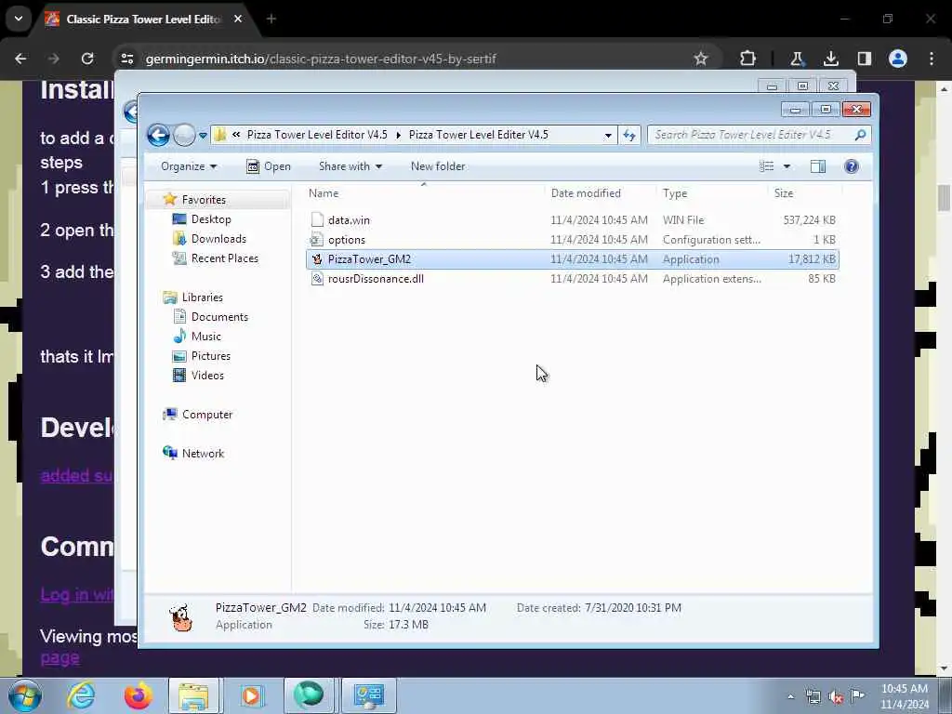Open Desktop in Favorites
952x714 pixels.
[x=211, y=219]
